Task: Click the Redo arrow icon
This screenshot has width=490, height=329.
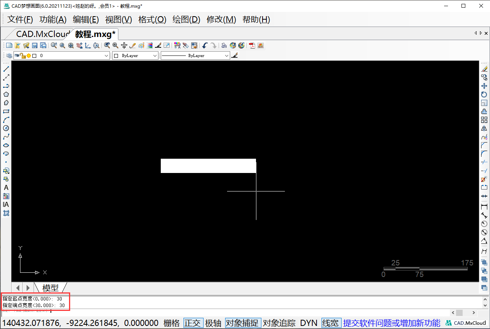Action: point(213,45)
